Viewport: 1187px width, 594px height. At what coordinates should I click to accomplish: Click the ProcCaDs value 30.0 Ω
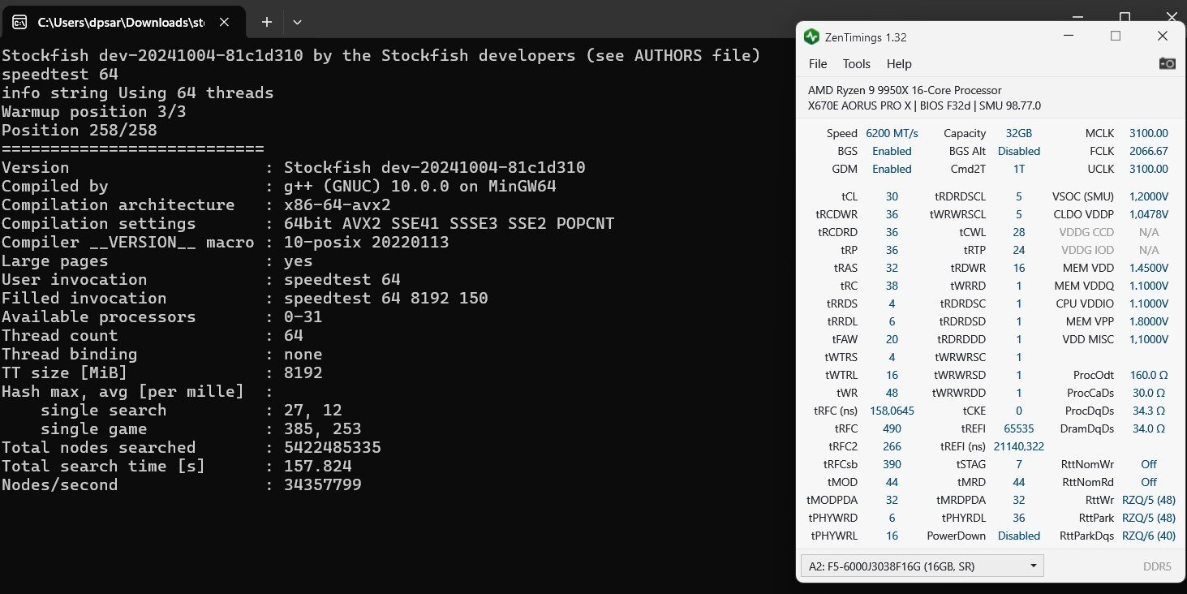tap(1148, 393)
